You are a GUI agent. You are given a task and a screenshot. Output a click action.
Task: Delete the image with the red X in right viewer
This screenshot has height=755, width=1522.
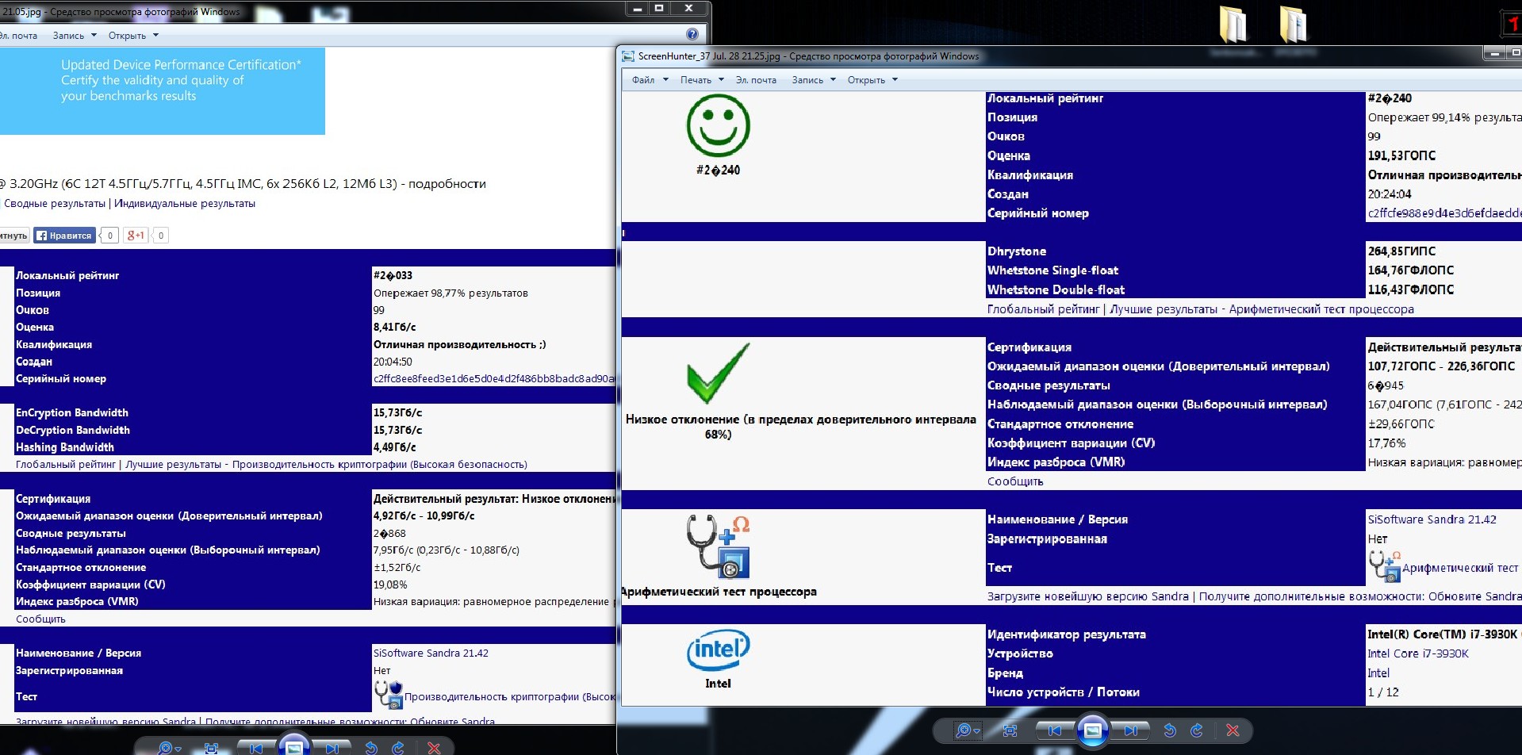click(1233, 730)
